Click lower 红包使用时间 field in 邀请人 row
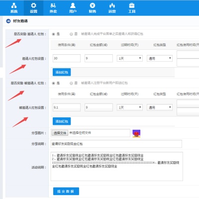 (188, 62)
